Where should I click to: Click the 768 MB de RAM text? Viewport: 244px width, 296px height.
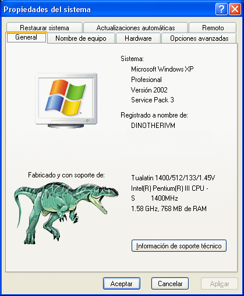183,209
